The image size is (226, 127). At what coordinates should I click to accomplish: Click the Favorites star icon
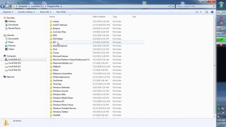[5, 18]
